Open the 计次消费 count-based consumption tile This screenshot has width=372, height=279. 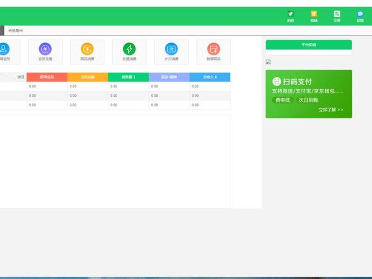pyautogui.click(x=171, y=52)
